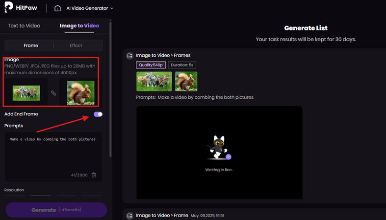The height and width of the screenshot is (220, 386).
Task: Select the Image to Video tab
Action: [x=80, y=25]
